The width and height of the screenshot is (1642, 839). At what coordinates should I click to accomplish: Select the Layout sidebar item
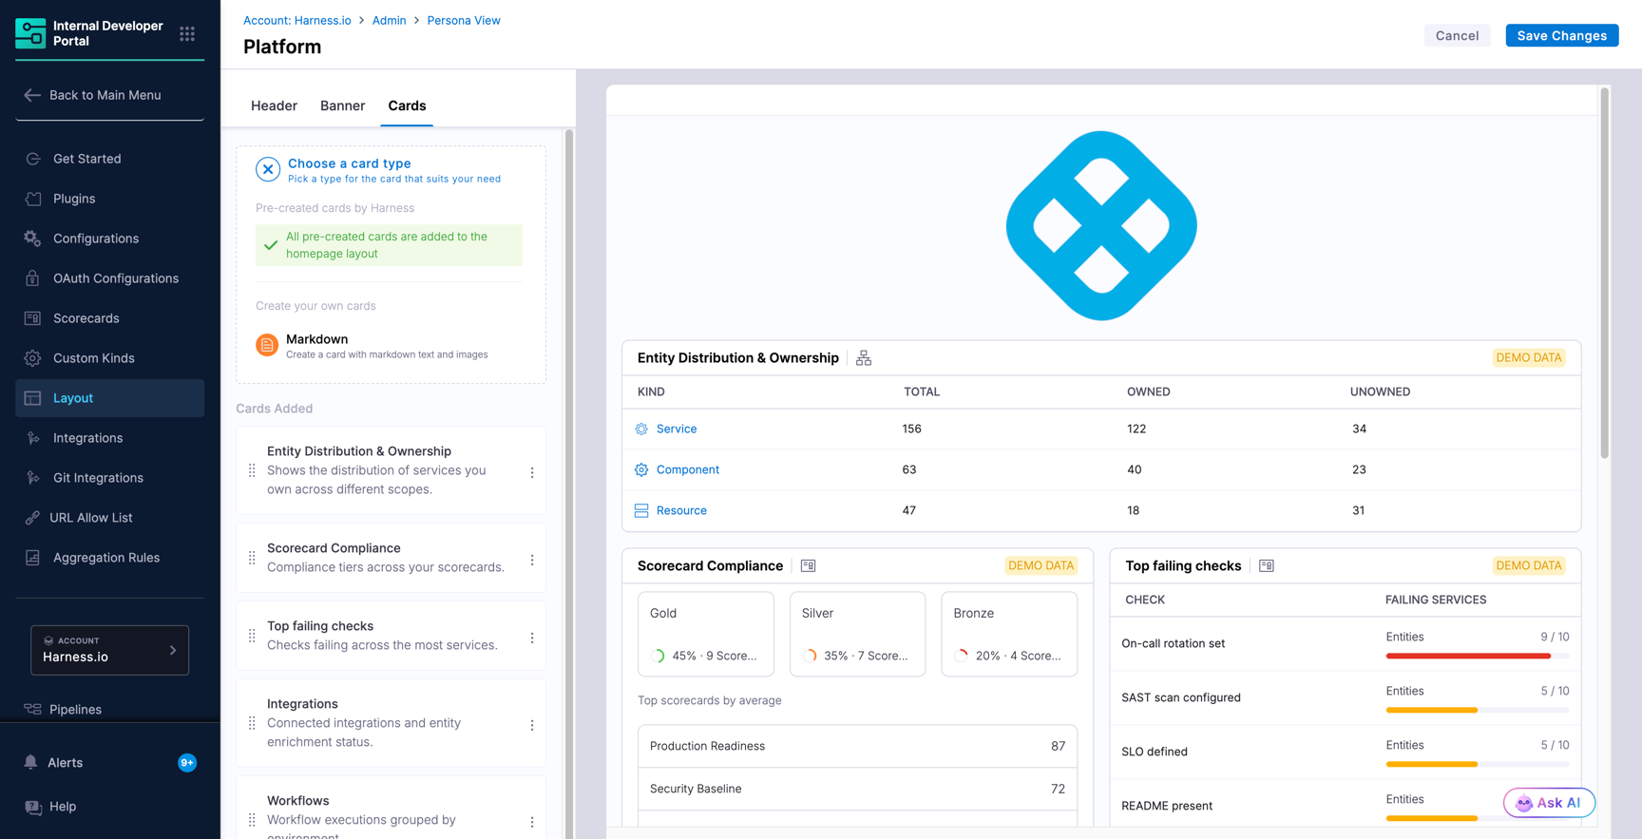109,398
